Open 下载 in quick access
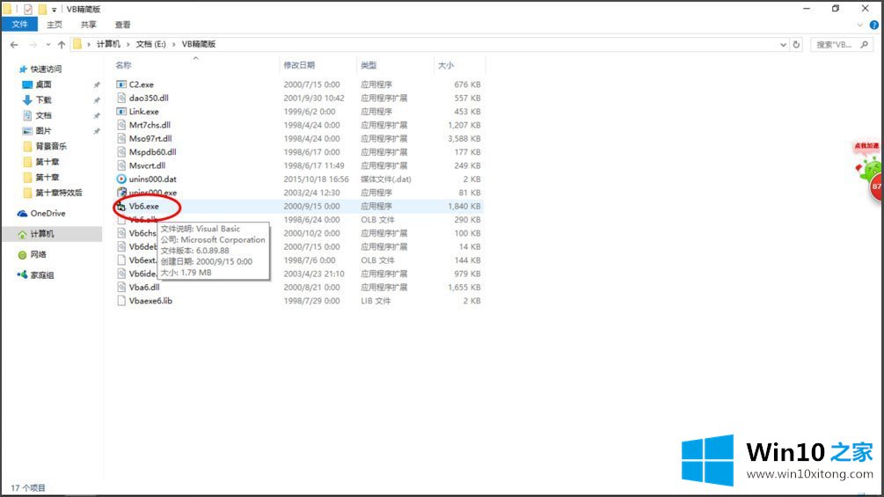Image resolution: width=884 pixels, height=497 pixels. coord(43,99)
